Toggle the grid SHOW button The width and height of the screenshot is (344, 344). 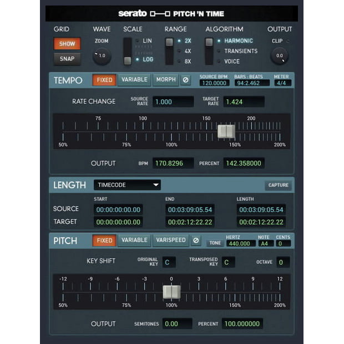(67, 44)
